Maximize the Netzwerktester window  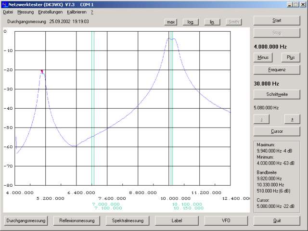tap(296, 5)
